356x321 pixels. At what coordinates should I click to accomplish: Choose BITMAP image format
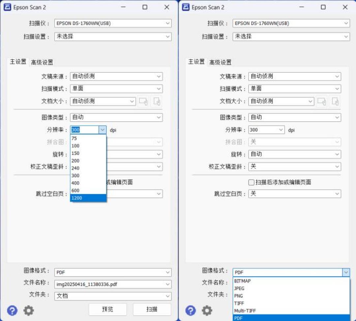point(291,281)
